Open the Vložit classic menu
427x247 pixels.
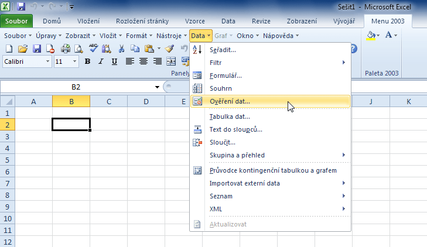coord(111,36)
